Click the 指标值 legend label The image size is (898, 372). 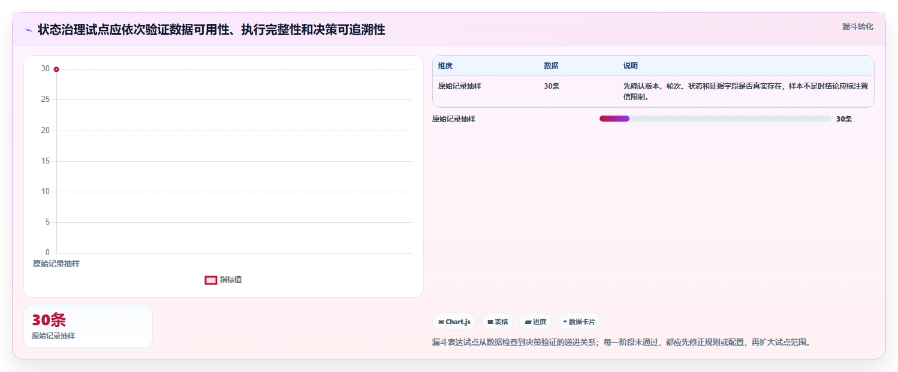click(231, 280)
